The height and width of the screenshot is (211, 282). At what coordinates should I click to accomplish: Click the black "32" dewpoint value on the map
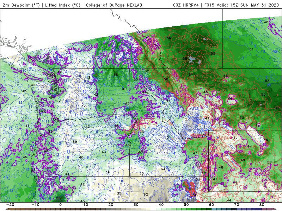click(x=146, y=194)
